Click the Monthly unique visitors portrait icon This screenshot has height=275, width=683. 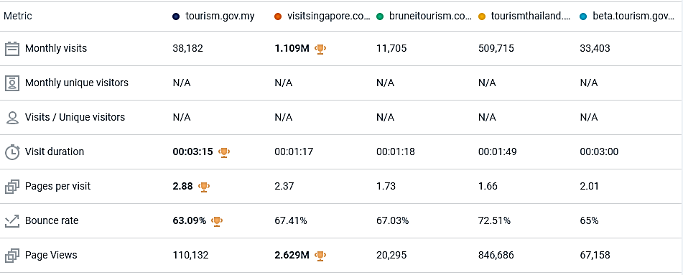click(x=13, y=83)
